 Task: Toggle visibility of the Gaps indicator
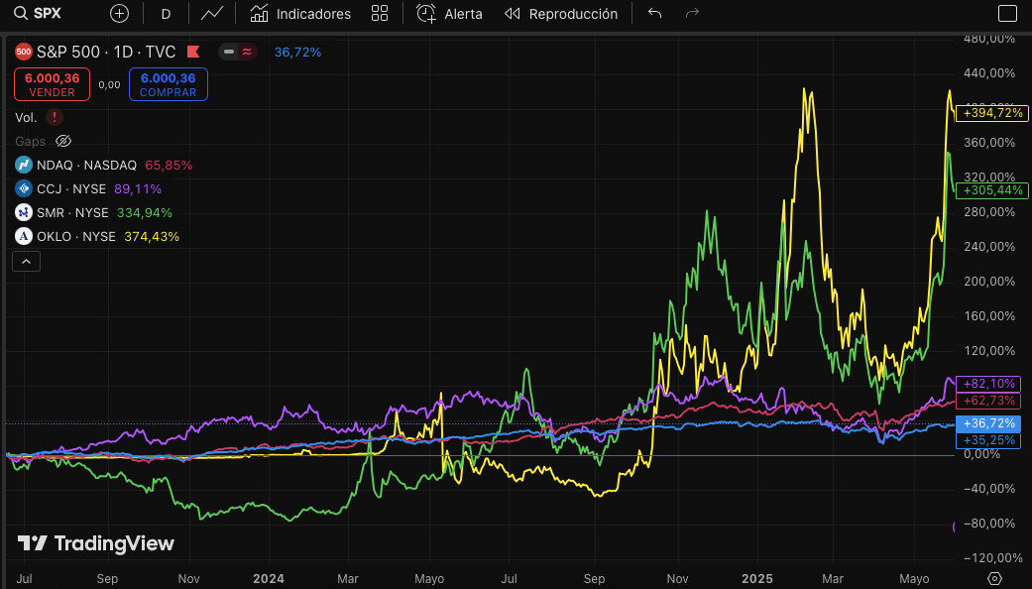(63, 141)
